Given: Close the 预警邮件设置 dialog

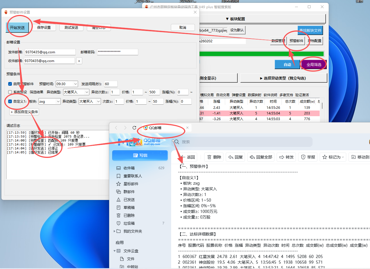Looking at the screenshot, I should [x=195, y=12].
